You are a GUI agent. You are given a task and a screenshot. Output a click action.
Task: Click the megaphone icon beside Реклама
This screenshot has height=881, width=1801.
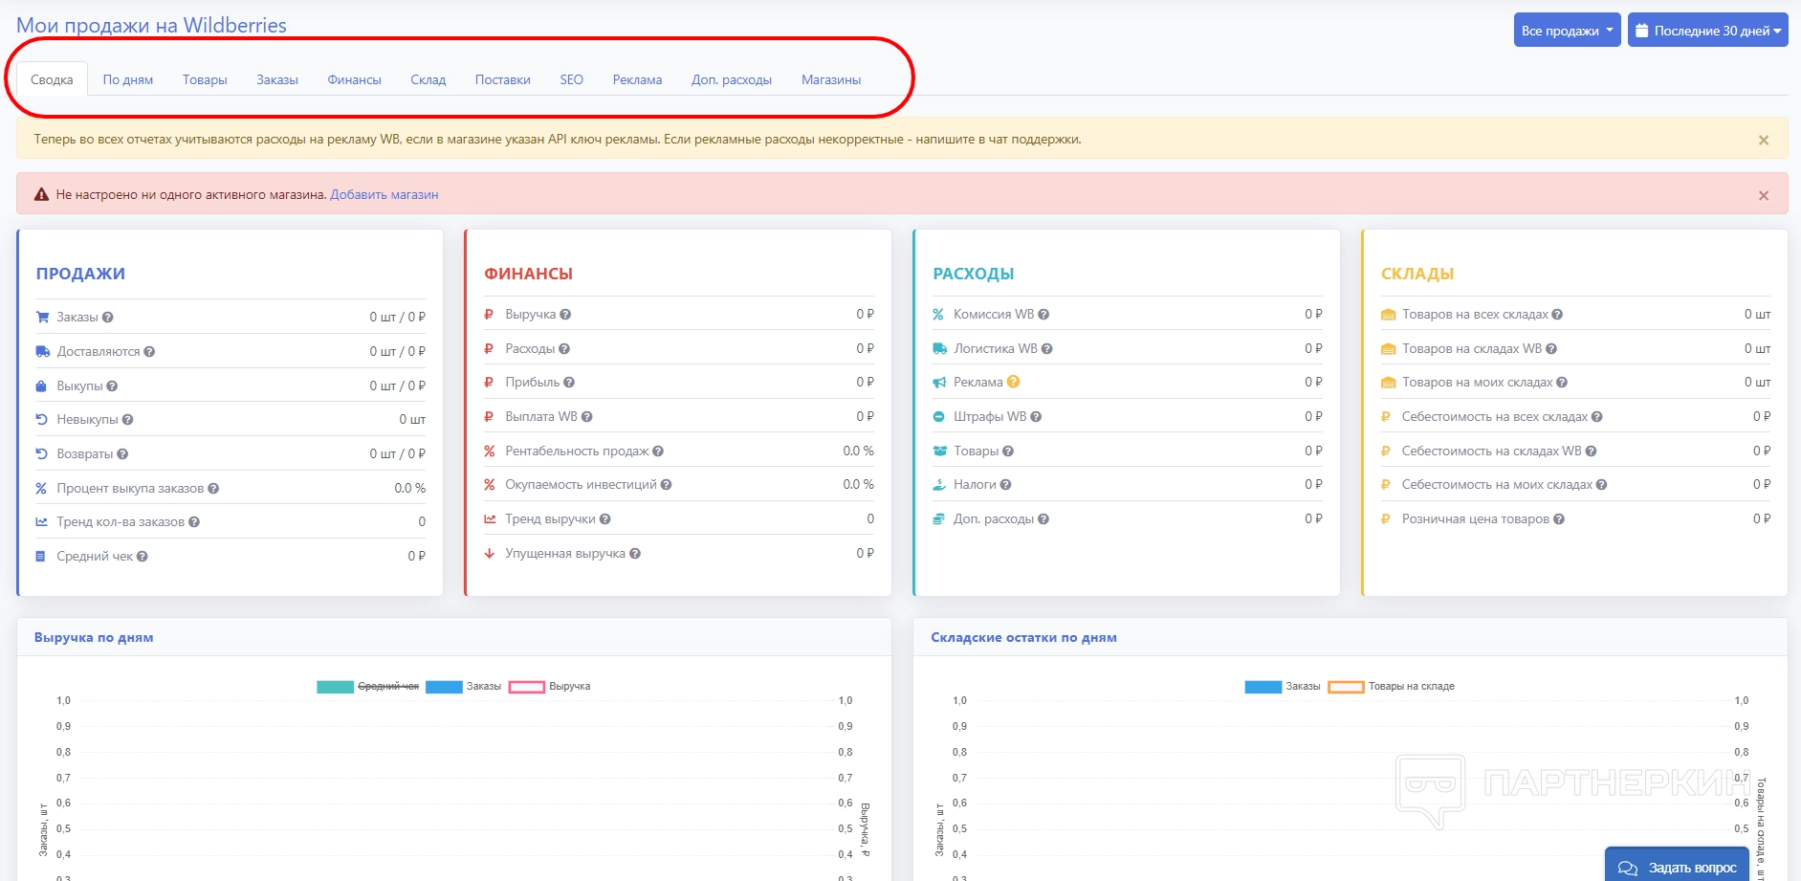point(939,383)
